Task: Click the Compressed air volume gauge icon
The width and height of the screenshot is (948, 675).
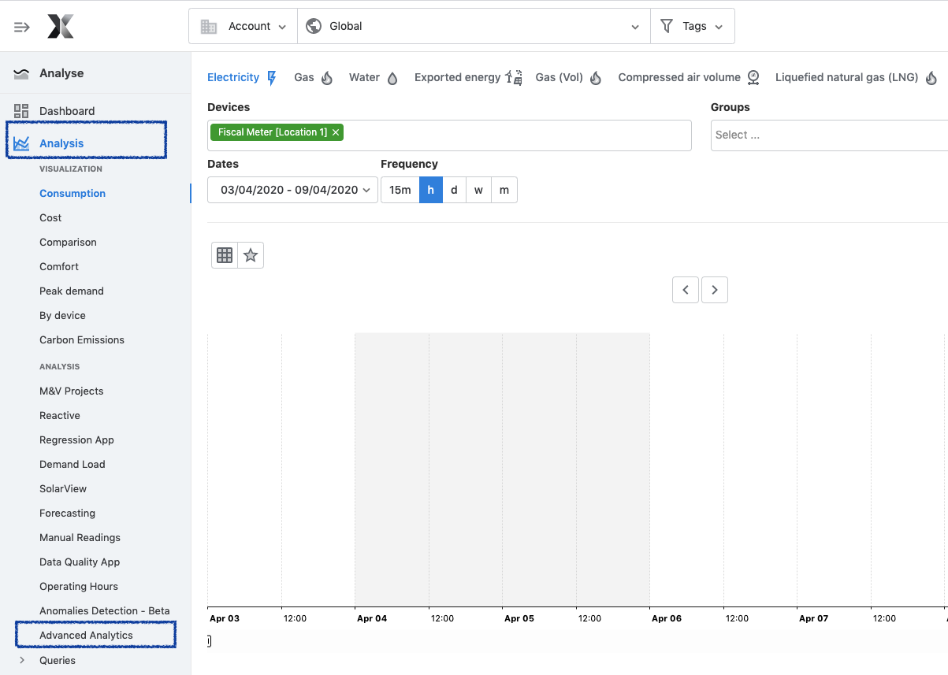Action: pyautogui.click(x=753, y=77)
